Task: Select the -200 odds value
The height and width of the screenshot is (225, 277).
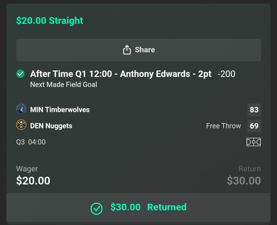Action: tap(227, 74)
